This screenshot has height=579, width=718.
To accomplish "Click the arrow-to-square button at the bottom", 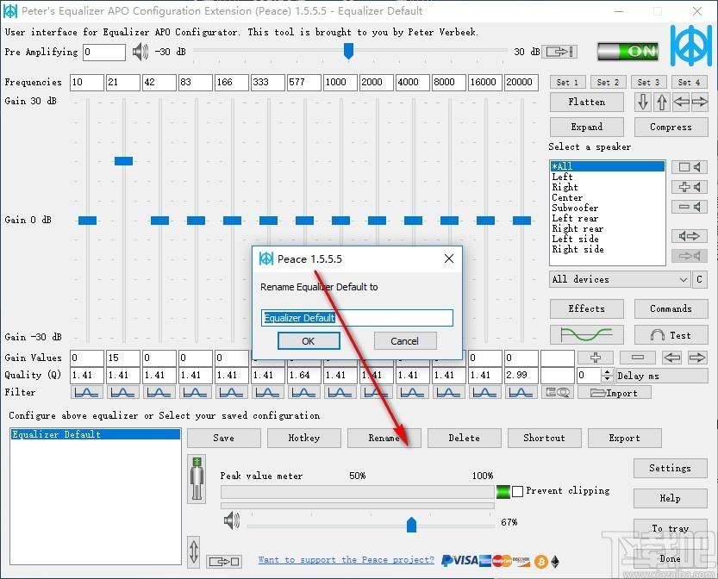I will [x=224, y=561].
